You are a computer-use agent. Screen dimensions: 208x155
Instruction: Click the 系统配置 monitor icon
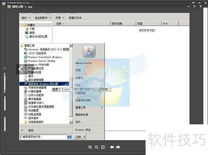pyautogui.click(x=26, y=111)
